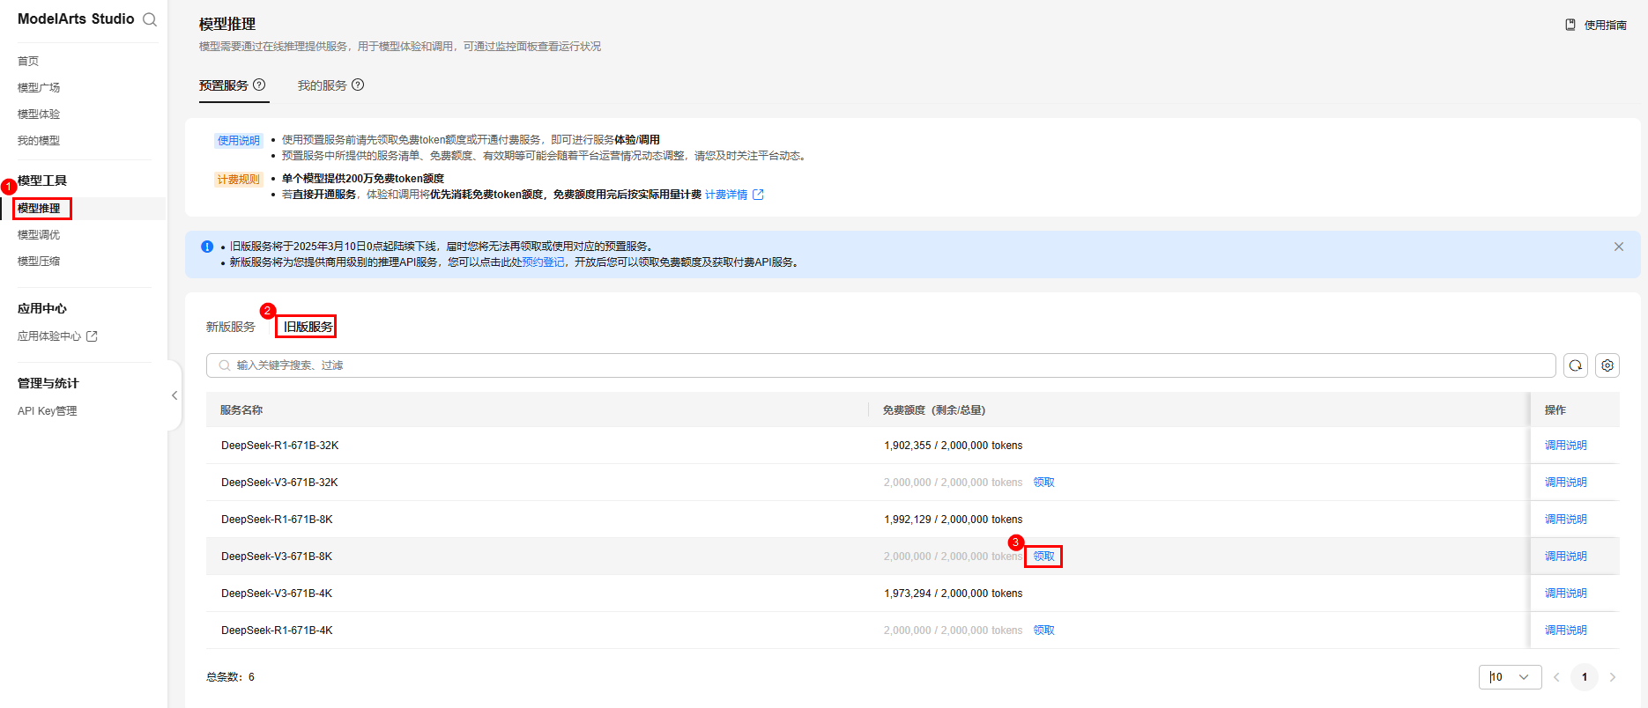
Task: Open 调用说明 for DeepSeek-V3-671B-32K
Action: coord(1566,483)
